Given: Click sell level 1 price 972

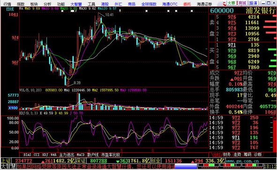Looking at the screenshot, I should tap(232, 39).
